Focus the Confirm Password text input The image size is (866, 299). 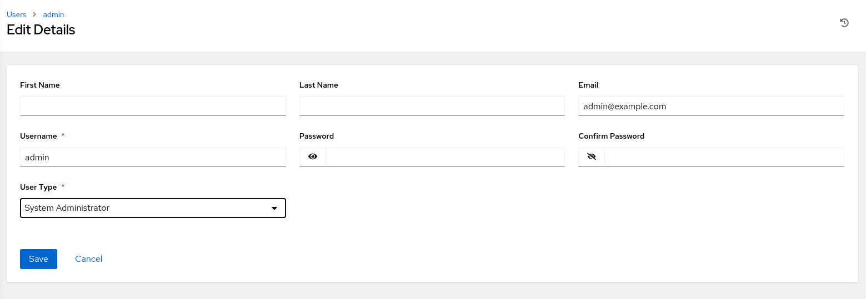724,157
